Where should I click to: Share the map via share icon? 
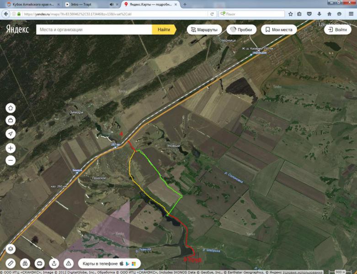54,263
